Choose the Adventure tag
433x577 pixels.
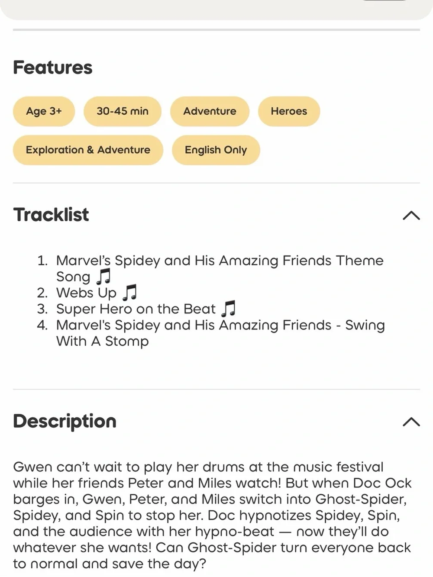coord(210,111)
